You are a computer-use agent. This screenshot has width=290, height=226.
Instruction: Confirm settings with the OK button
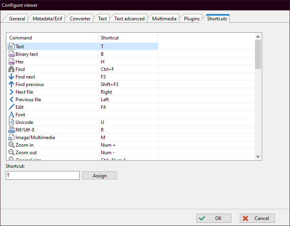point(214,218)
